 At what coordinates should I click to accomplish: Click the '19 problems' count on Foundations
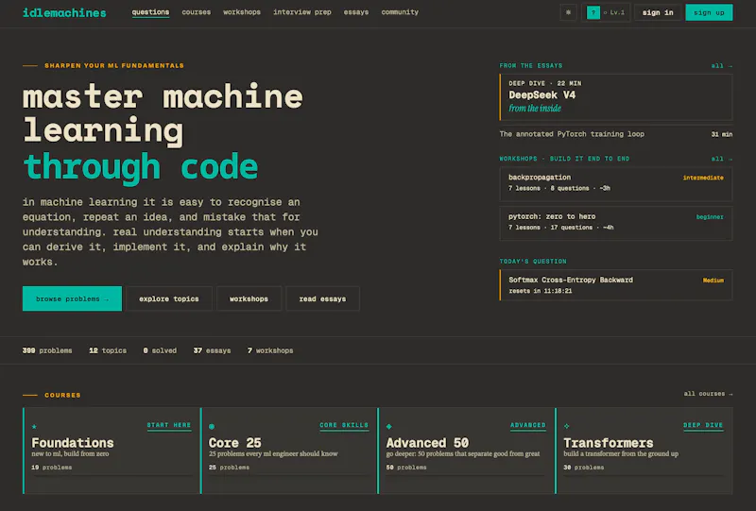(52, 468)
